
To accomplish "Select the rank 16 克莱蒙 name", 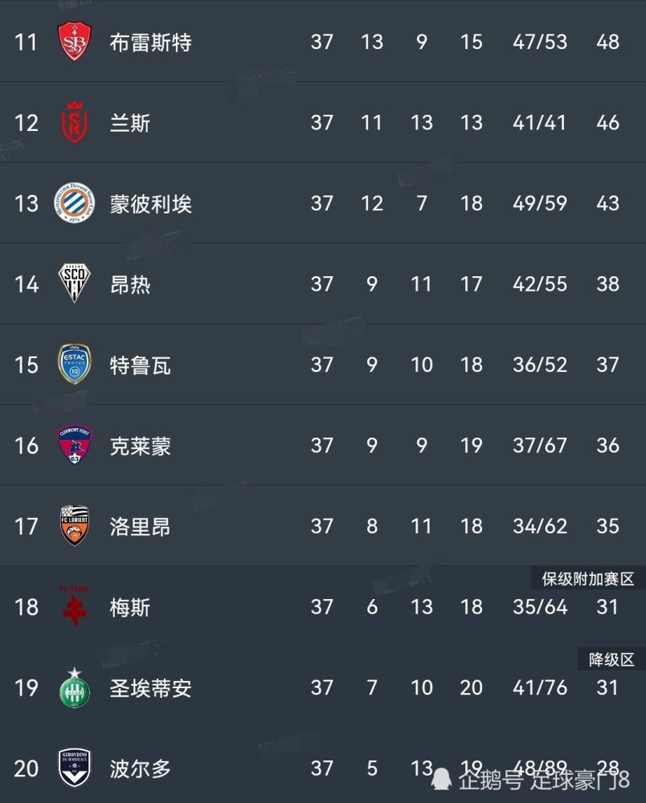I will (140, 446).
